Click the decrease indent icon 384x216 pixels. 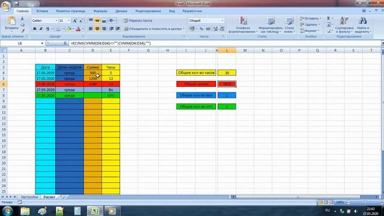click(x=112, y=29)
